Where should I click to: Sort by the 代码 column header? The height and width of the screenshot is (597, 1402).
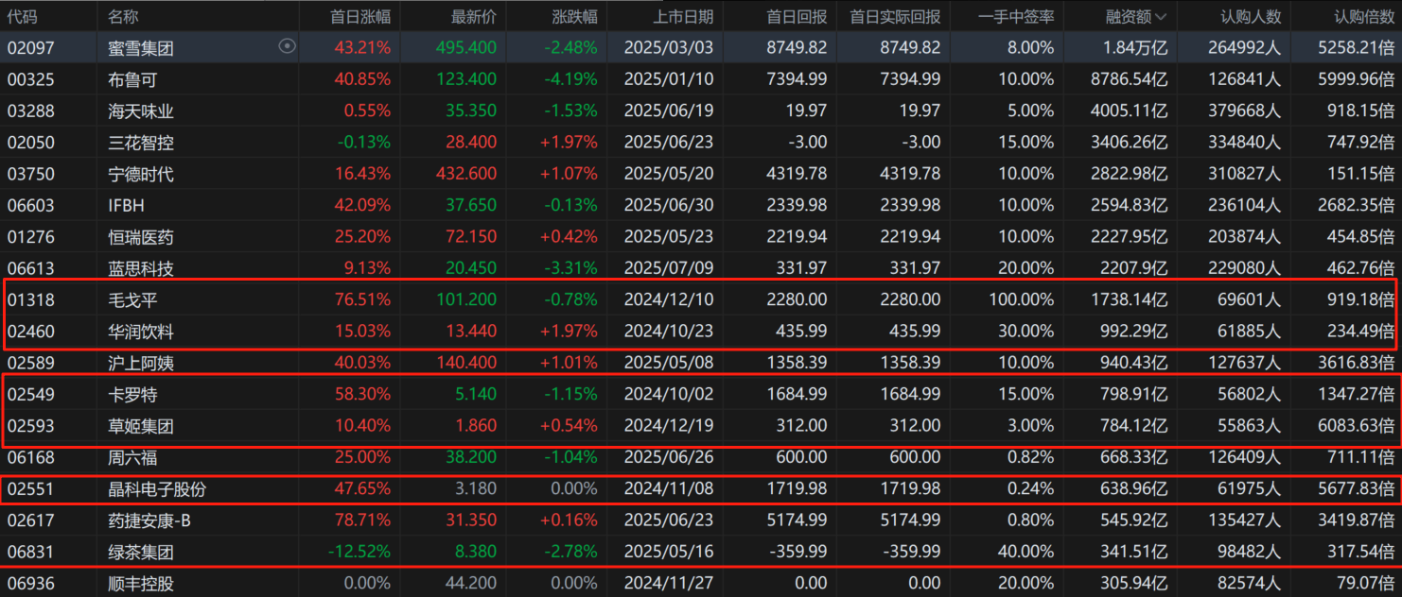[x=23, y=16]
